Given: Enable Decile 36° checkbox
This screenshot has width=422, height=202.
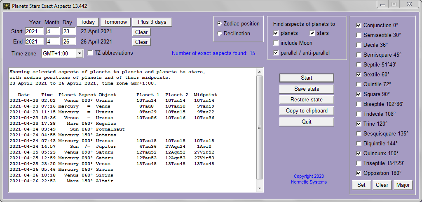Looking at the screenshot, I should 359,45.
